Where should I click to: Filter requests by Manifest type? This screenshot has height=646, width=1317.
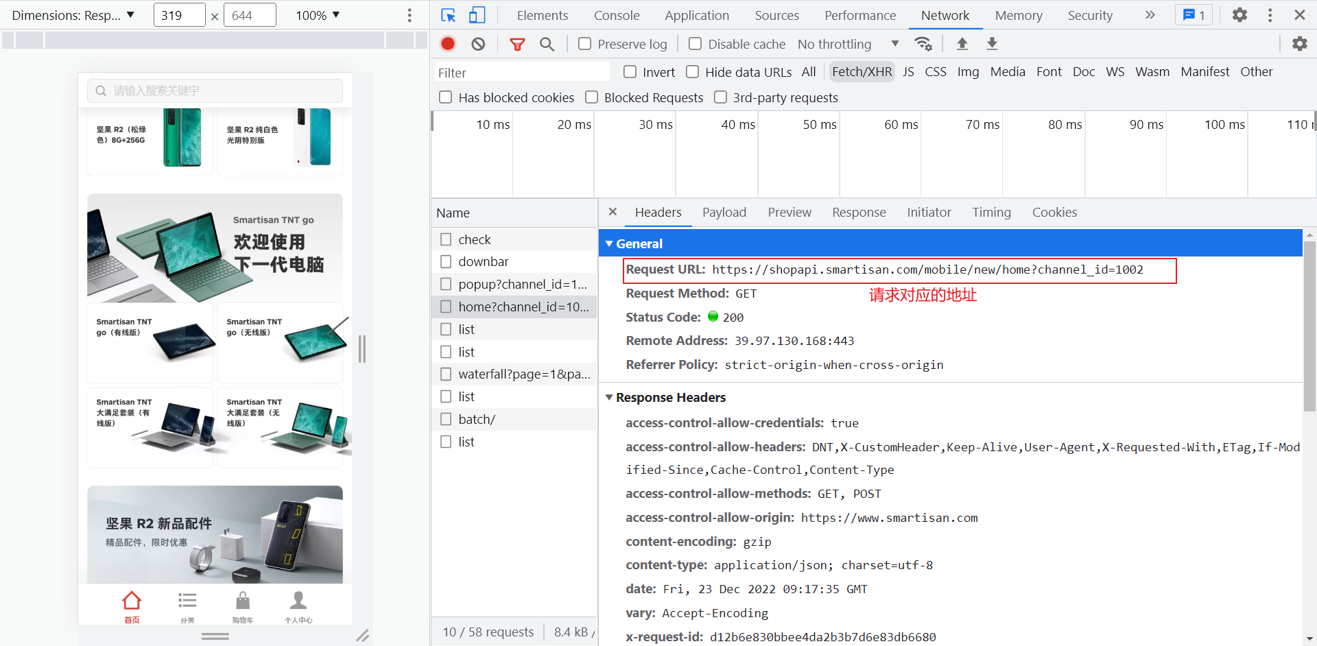tap(1205, 71)
